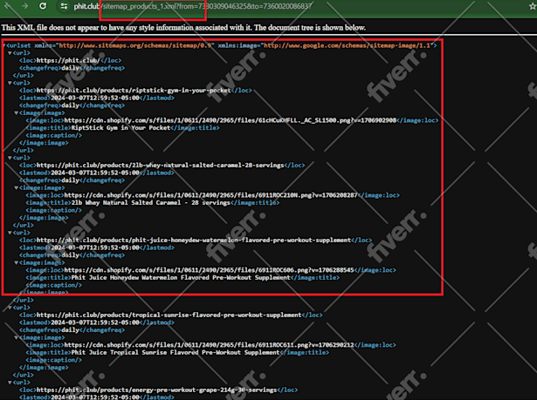Click lastmod line under tropical-sunrise product
This screenshot has height=400, width=537.
click(97, 322)
